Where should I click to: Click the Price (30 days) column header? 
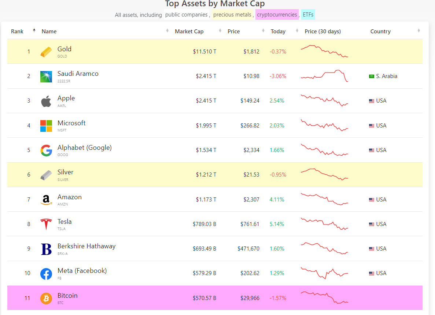pos(322,31)
